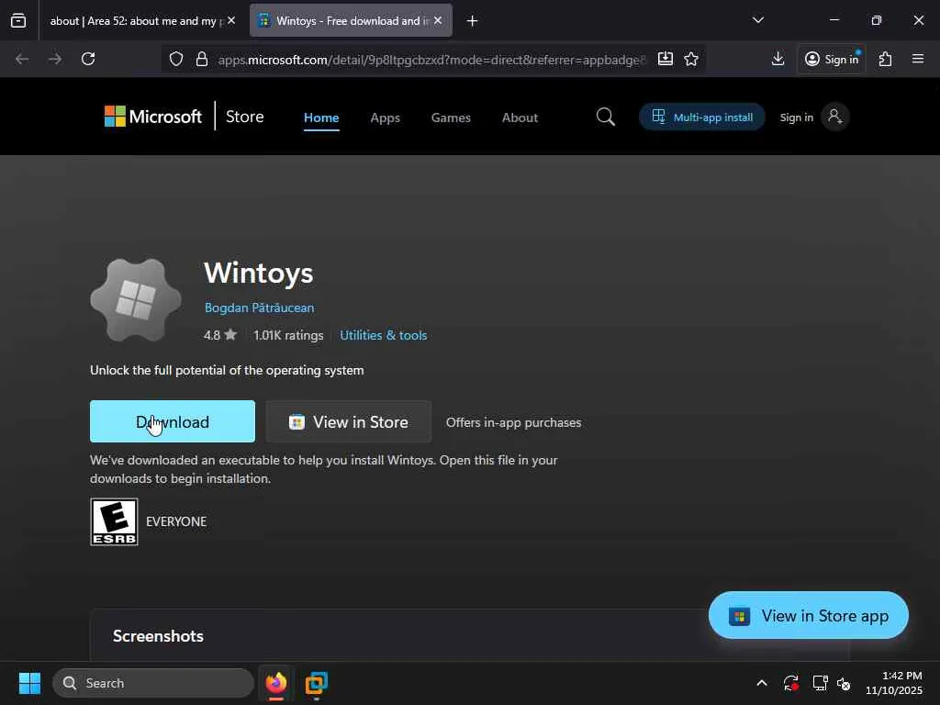Select the Games nav item
Screen dimensions: 940x705
(451, 117)
